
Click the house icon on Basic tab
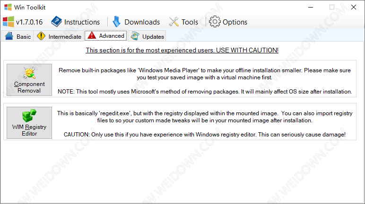tap(9, 36)
